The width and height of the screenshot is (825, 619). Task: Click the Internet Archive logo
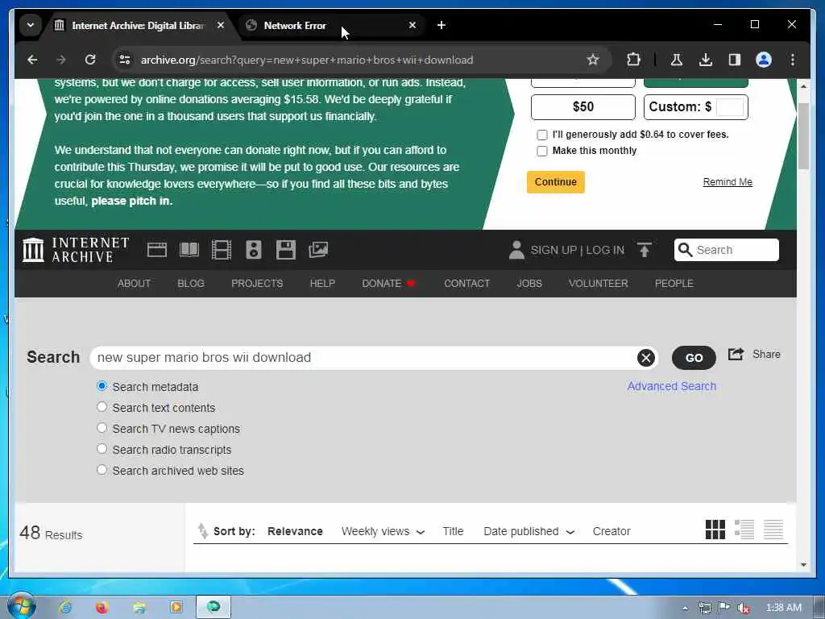point(76,250)
